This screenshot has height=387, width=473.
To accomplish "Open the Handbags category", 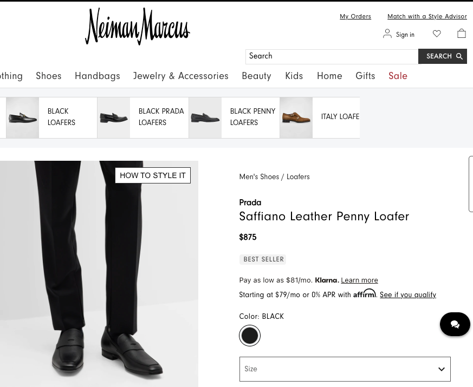I will [97, 76].
